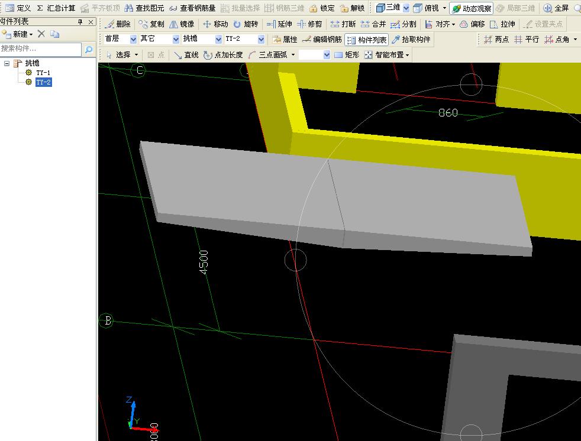The height and width of the screenshot is (441, 581).
Task: Pin the 构件列表 panel
Action: pos(80,22)
